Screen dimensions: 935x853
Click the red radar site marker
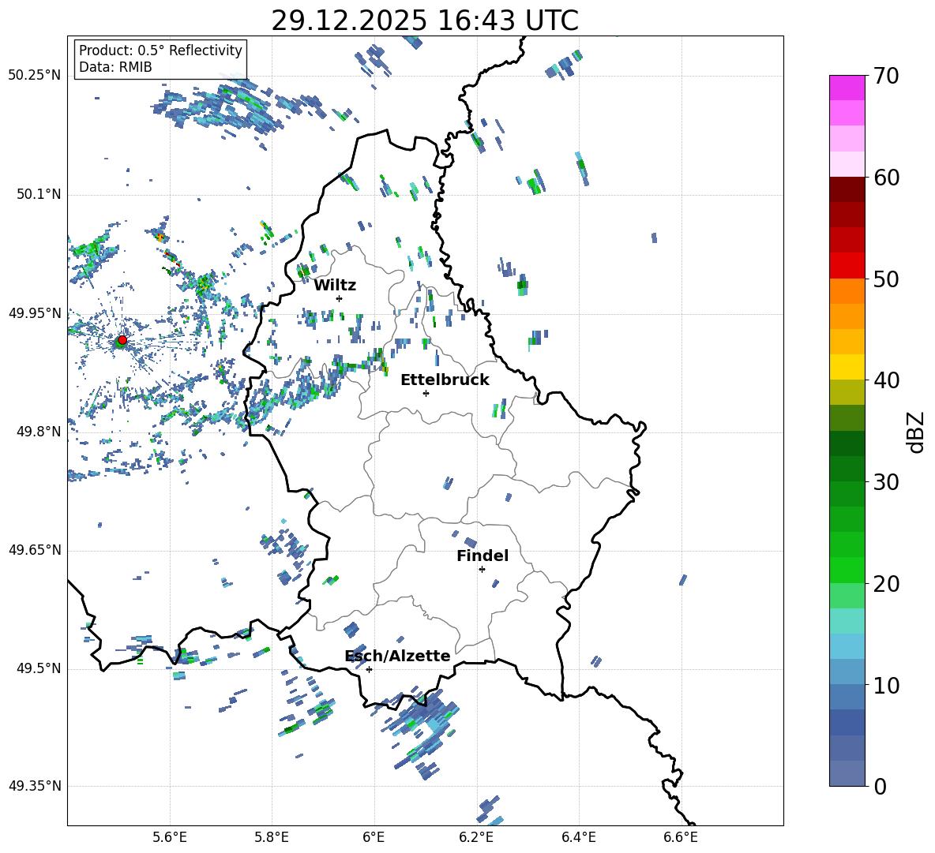(x=122, y=340)
